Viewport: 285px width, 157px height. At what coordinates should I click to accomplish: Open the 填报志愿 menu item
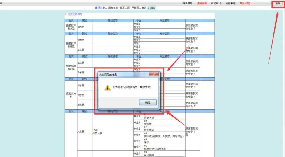202,3
